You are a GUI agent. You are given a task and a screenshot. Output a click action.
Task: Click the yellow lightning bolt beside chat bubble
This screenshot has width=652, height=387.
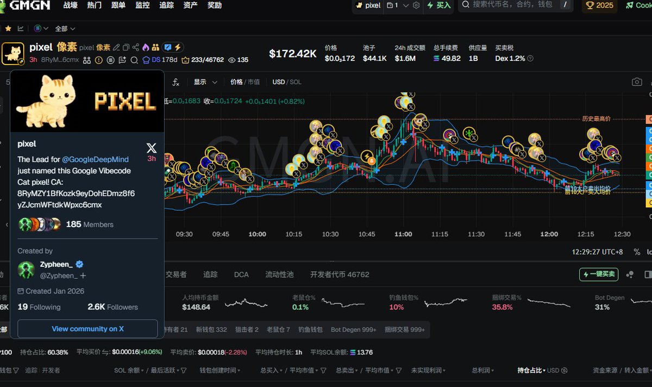[x=178, y=47]
